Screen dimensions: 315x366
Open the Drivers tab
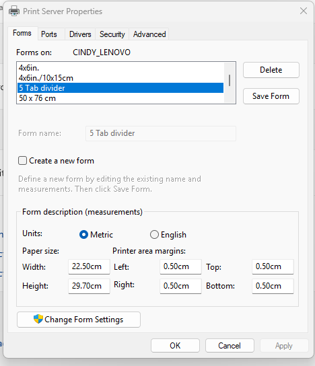[80, 34]
